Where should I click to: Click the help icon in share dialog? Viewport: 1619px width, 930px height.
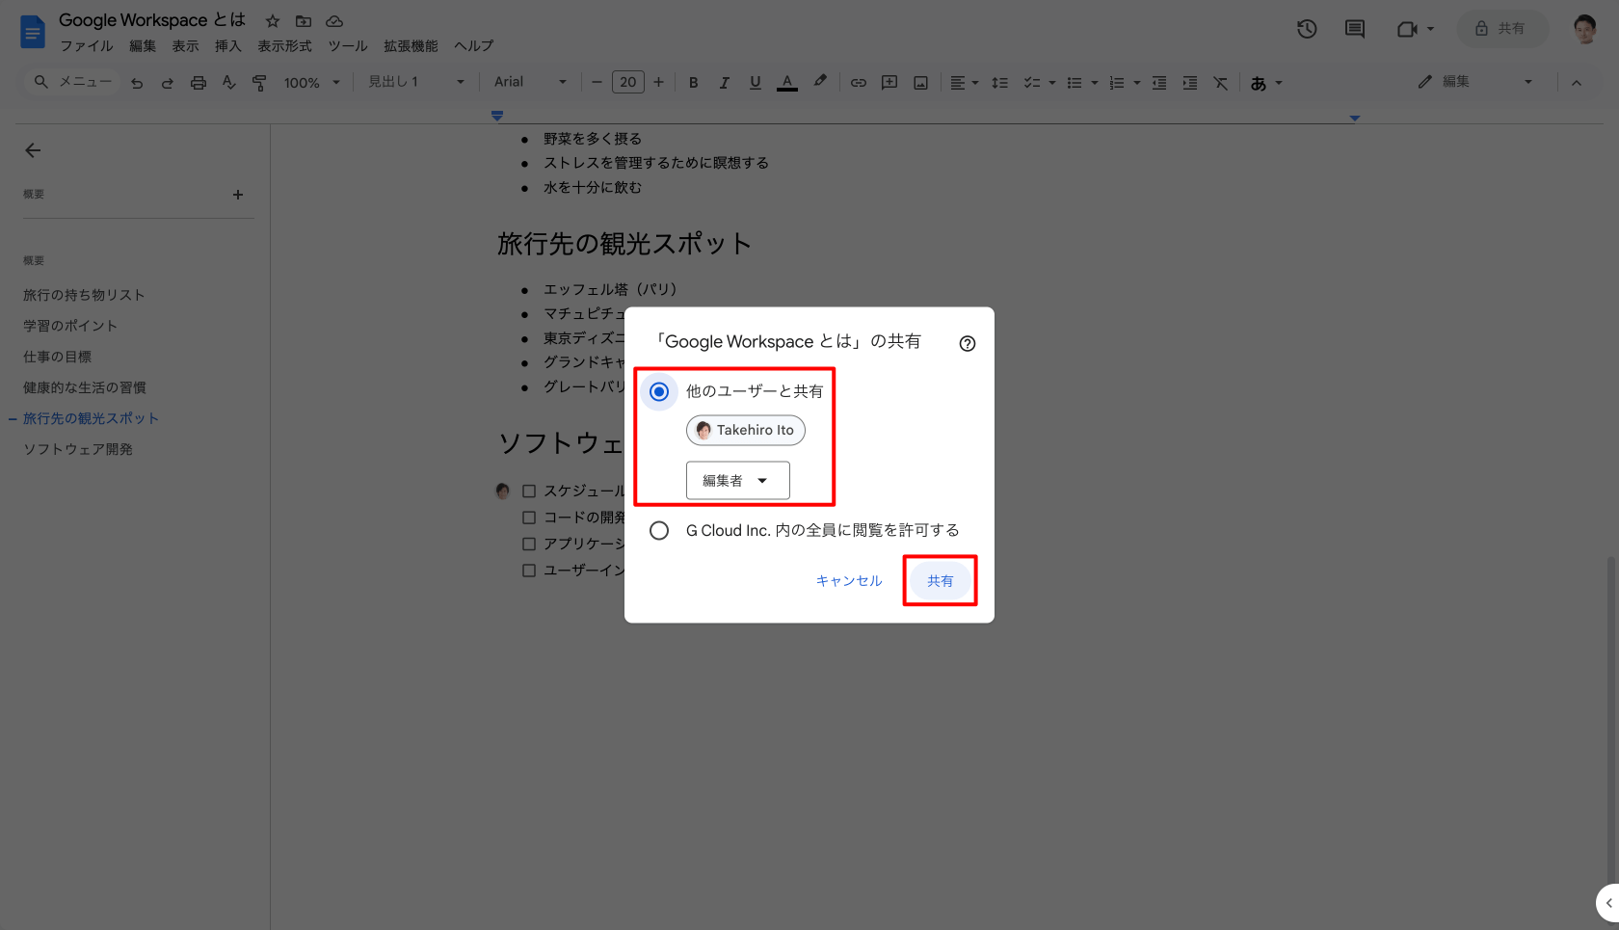click(x=968, y=344)
